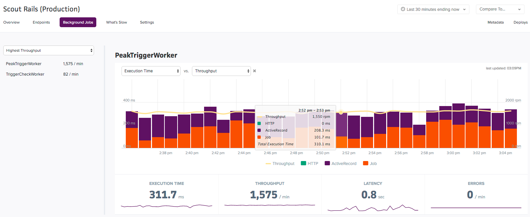530x217 pixels.
Task: Click the Latency sparkline
Action: [x=373, y=208]
